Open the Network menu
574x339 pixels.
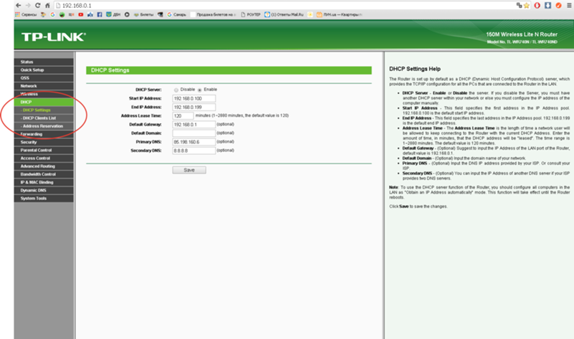[x=44, y=86]
